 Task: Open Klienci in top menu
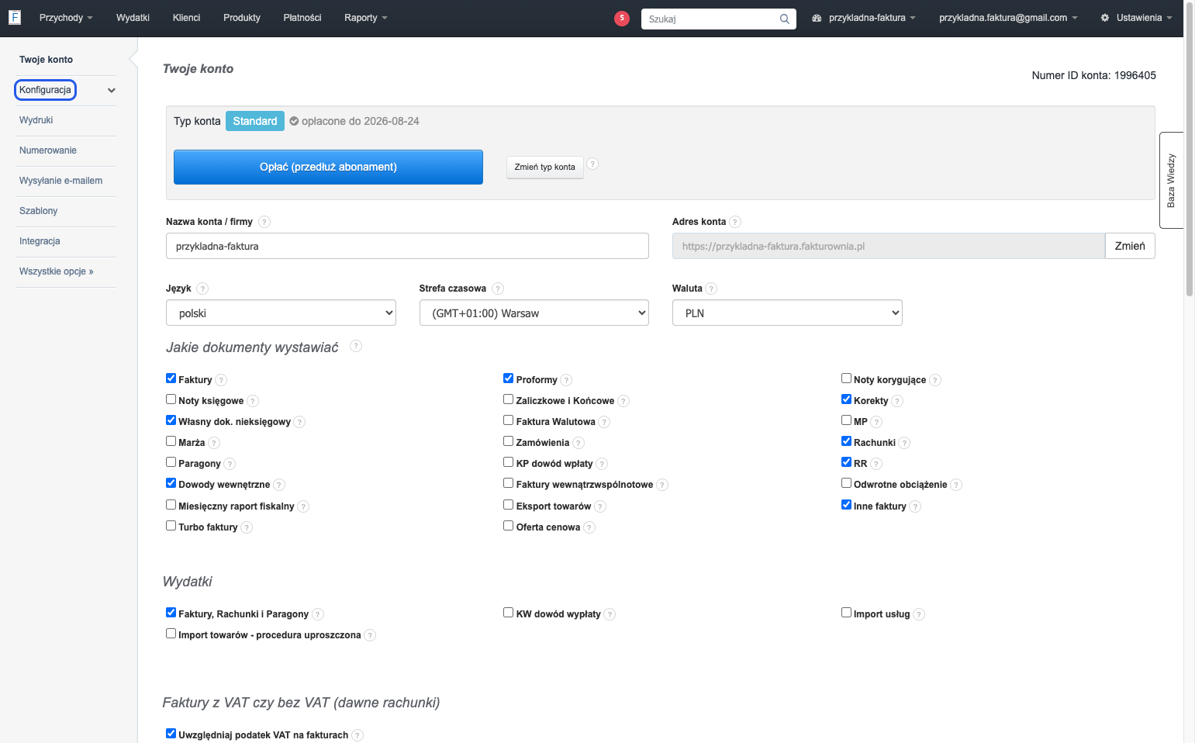[x=186, y=18]
